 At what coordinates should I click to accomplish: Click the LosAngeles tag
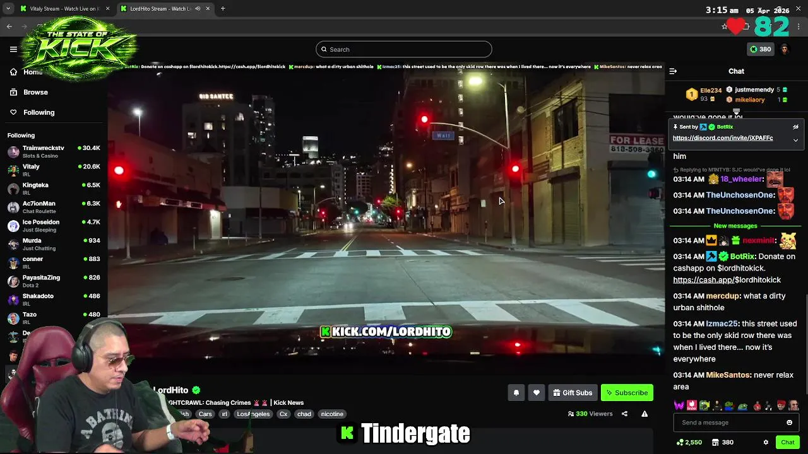pos(253,414)
